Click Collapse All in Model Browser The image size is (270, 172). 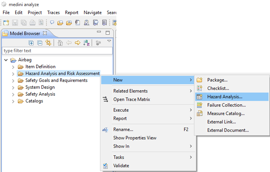(x=40, y=43)
